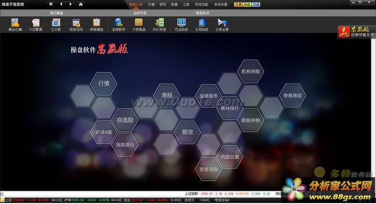
Task: Open the 工具 menu
Action: coord(186,5)
